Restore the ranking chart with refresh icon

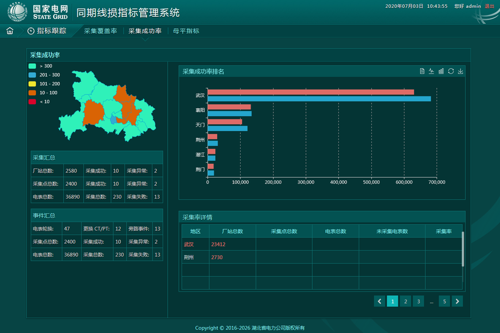click(451, 71)
